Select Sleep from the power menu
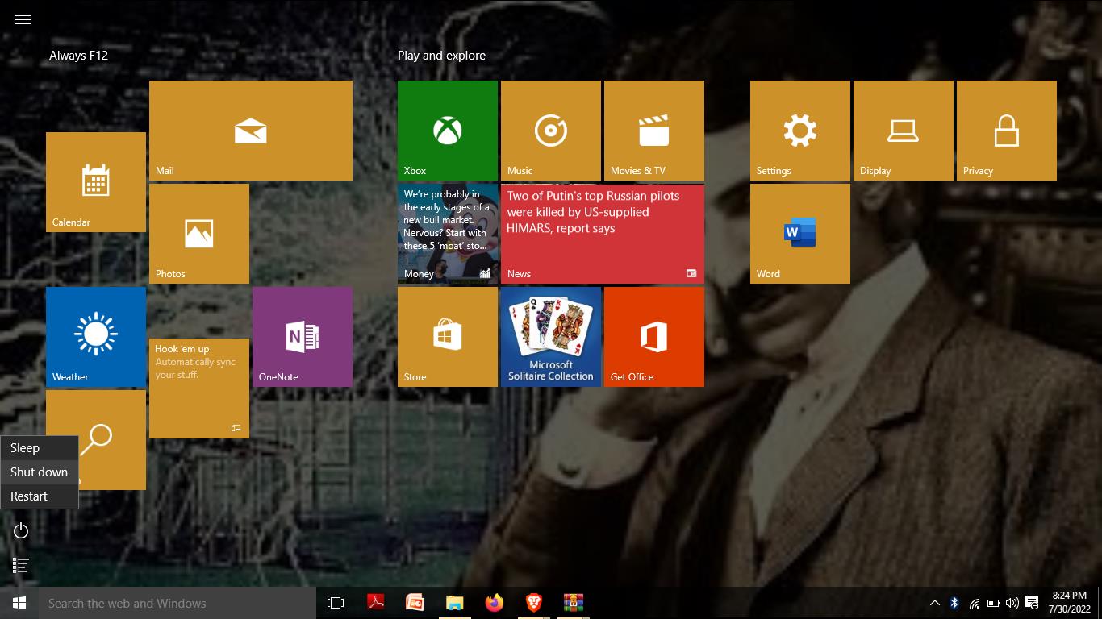 click(40, 448)
